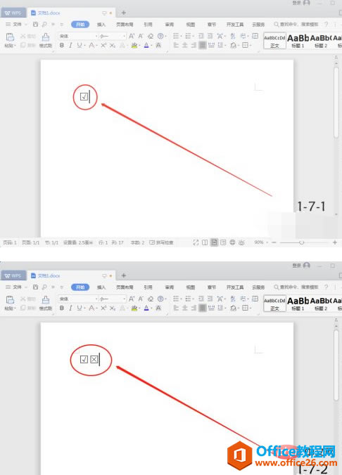Viewport: 342px width, 475px height.
Task: Toggle Subscript in top window ribbon
Action: (x=113, y=46)
